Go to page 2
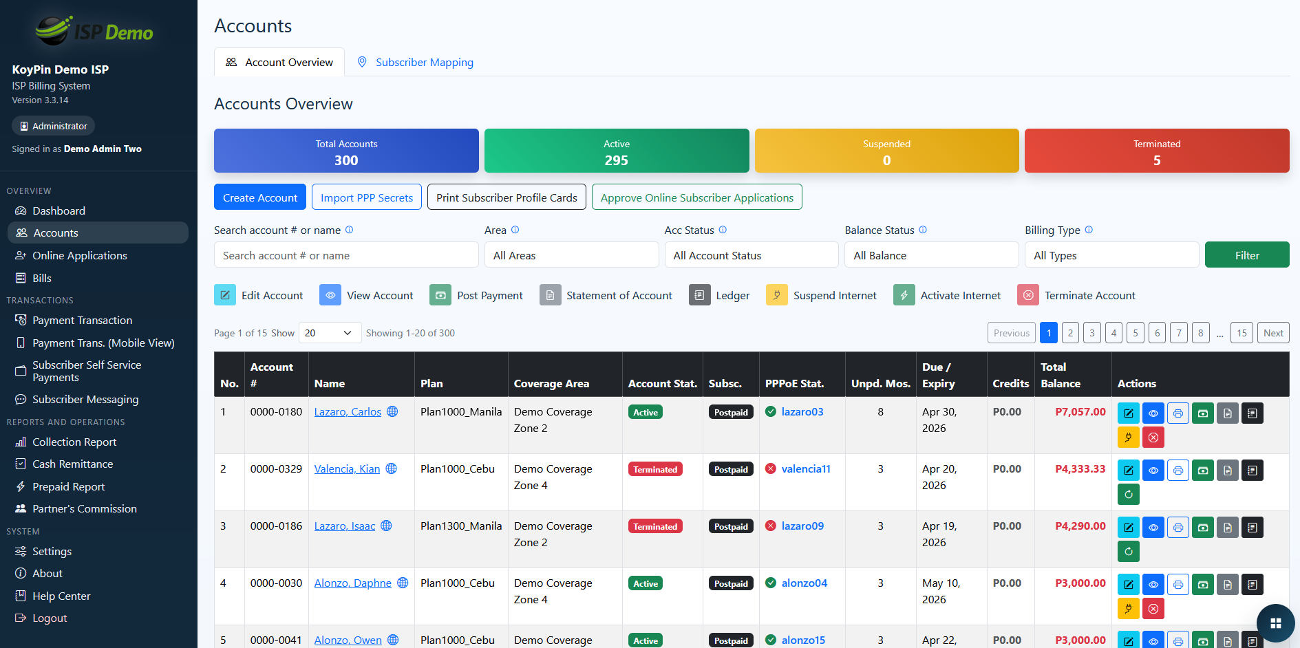Screen dimensions: 1300x648 tap(1070, 333)
